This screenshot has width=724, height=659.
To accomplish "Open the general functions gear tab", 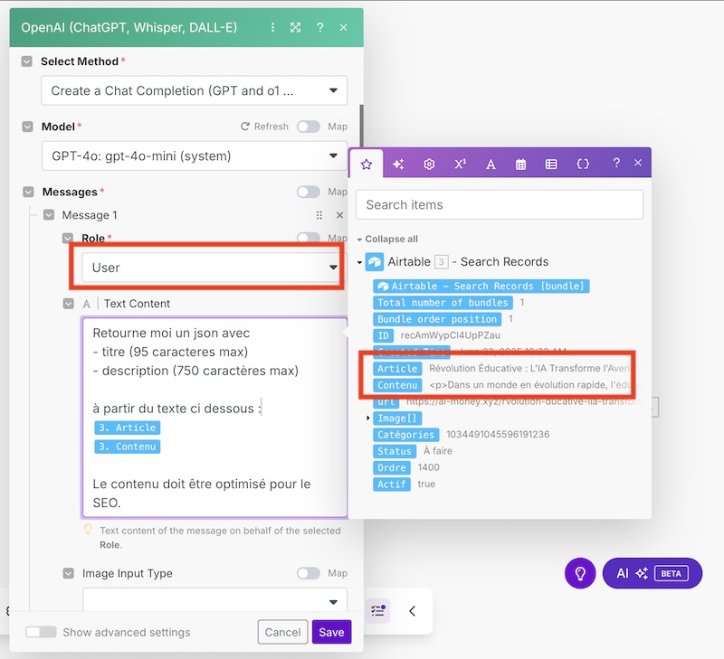I will coord(429,165).
